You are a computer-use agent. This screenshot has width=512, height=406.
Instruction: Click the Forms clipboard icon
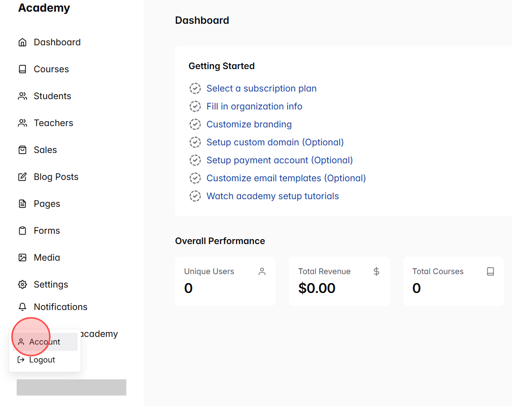coord(22,230)
